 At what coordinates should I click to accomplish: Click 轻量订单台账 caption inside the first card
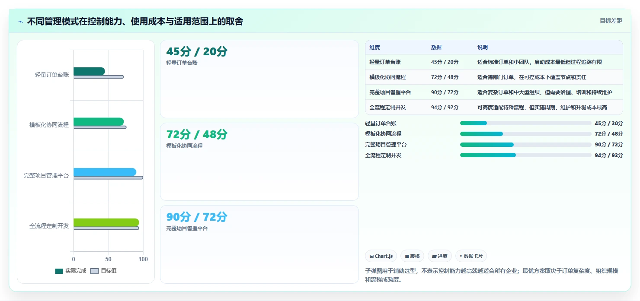coord(182,63)
